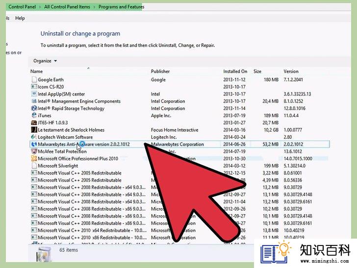Click icon of Visual C++ 2005 8.0.61001
Viewport: 357px width, 268px height.
(34, 172)
